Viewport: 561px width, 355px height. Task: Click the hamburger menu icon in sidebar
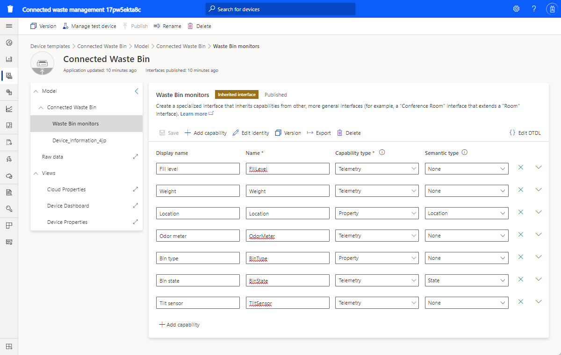9,26
